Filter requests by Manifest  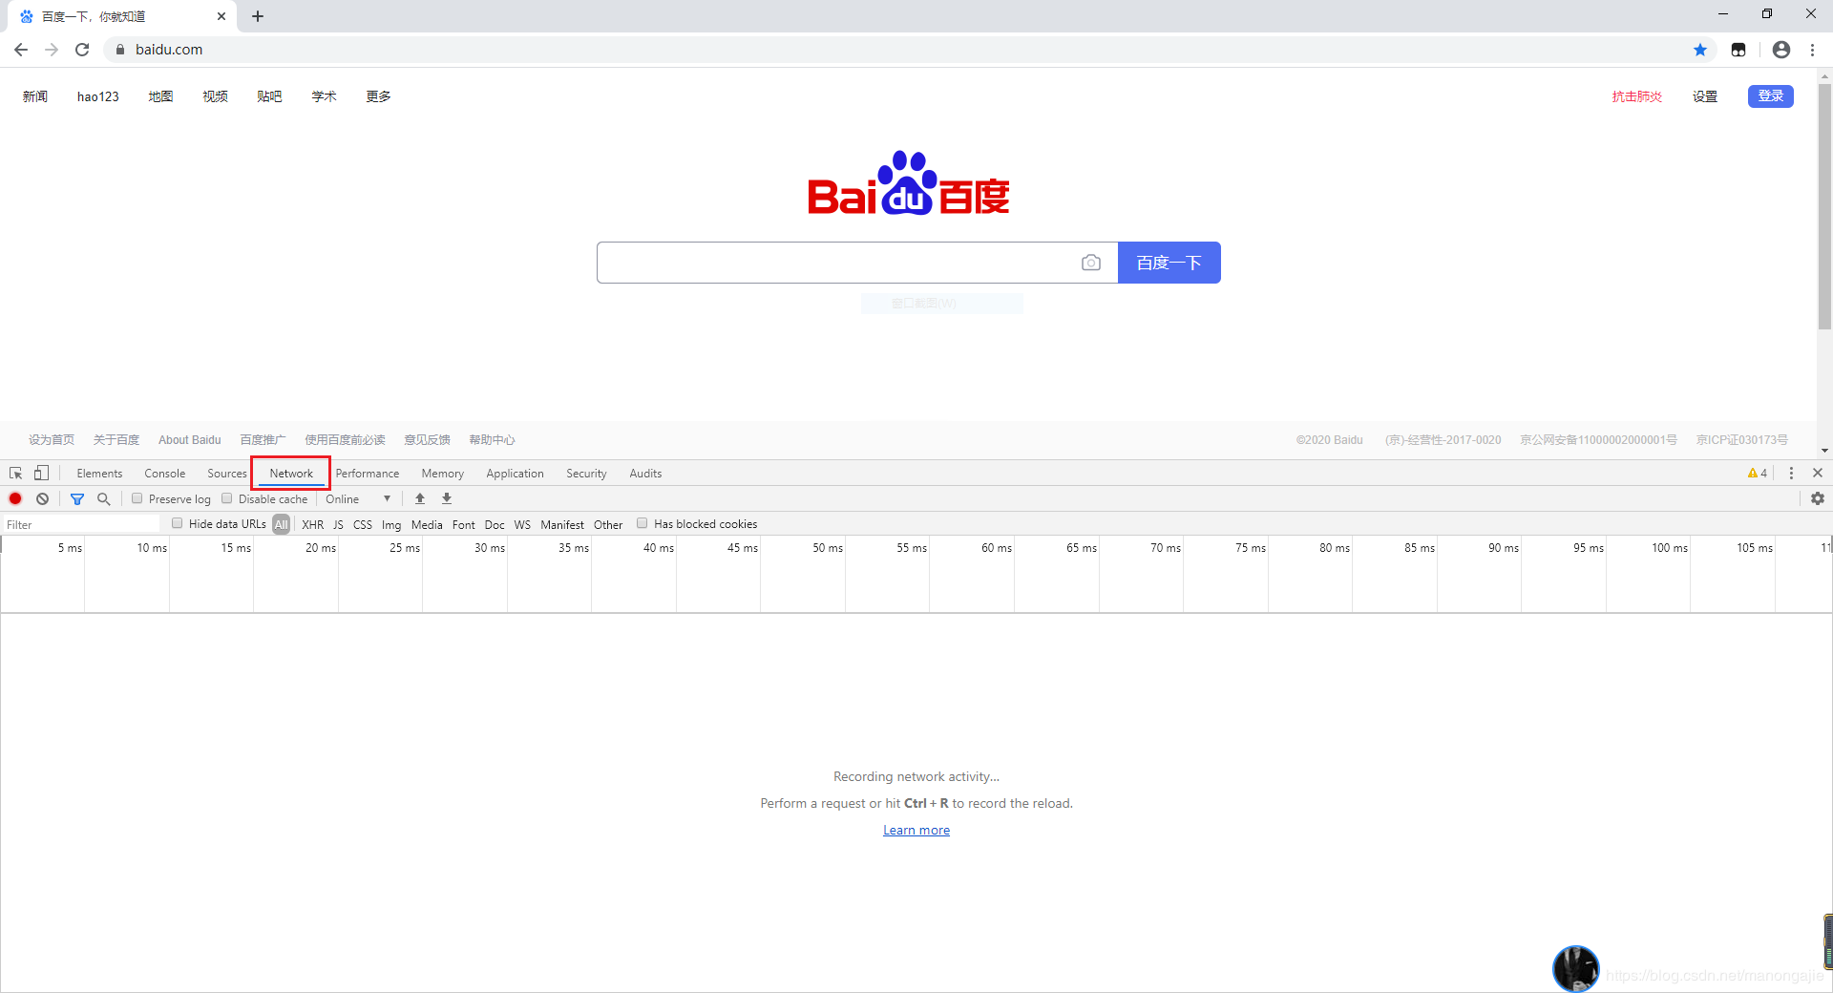coord(562,524)
